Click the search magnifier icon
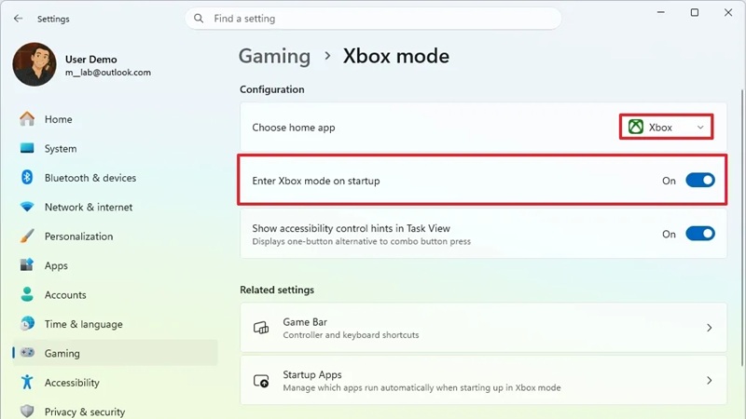This screenshot has width=746, height=419. coord(199,19)
